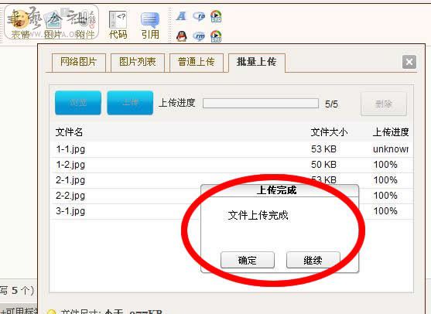The width and height of the screenshot is (431, 314).
Task: Click 继续 to continue uploading
Action: pyautogui.click(x=313, y=260)
